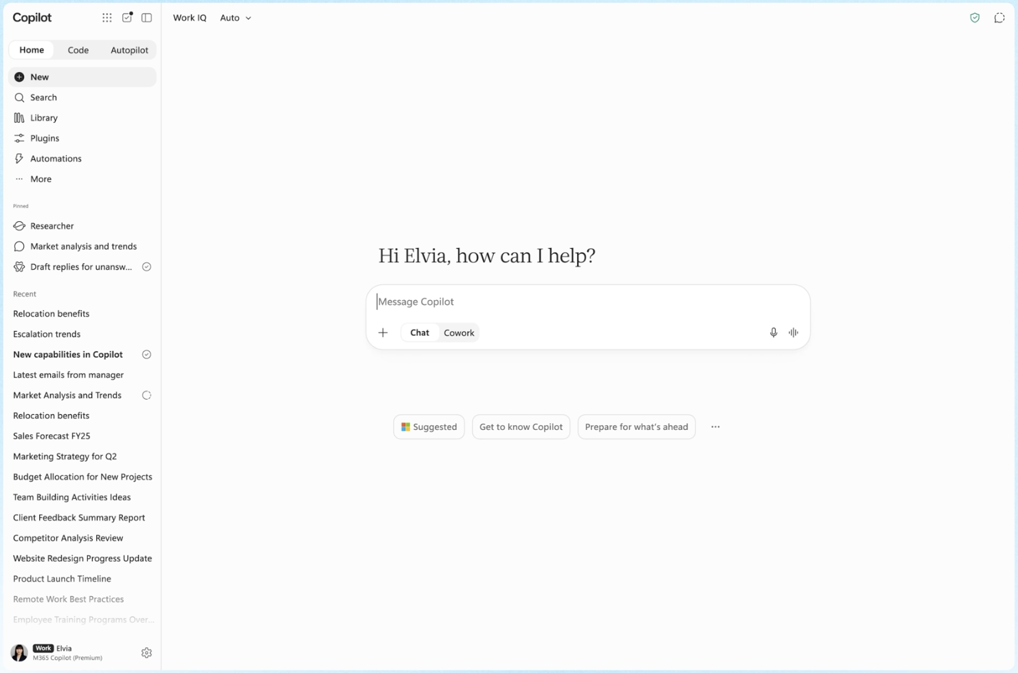Show more prompt categories with the ellipsis
This screenshot has width=1018, height=673.
[715, 427]
